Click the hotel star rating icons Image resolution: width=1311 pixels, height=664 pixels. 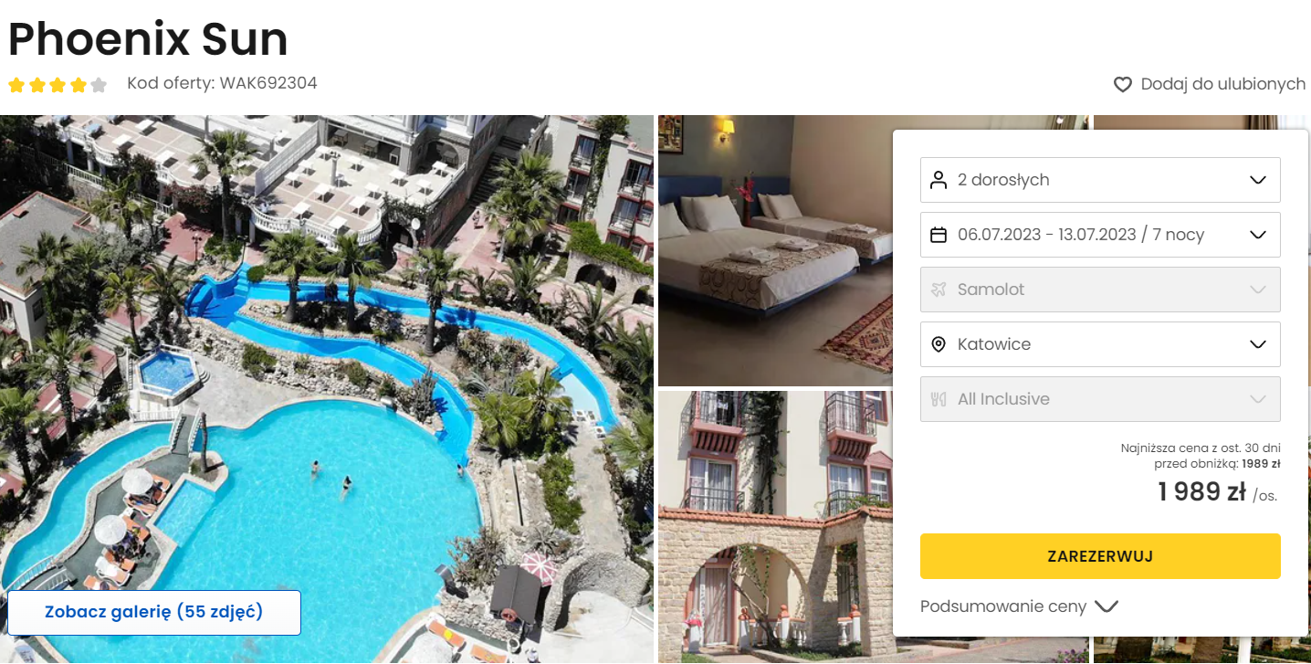[x=58, y=85]
